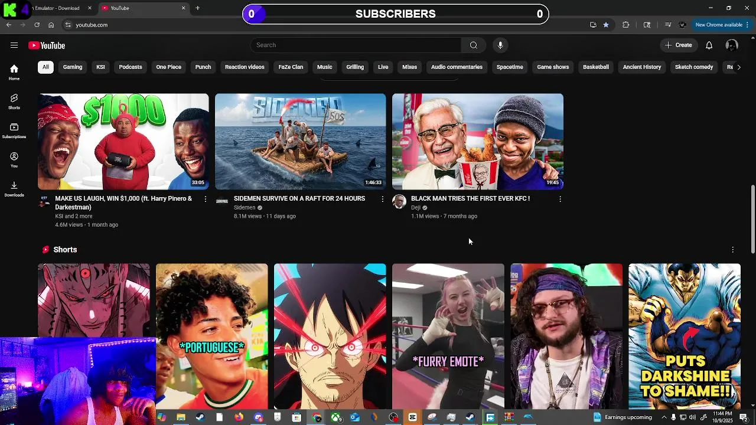Open File Explorer in the taskbar
Viewport: 756px width, 425px height.
pyautogui.click(x=181, y=417)
